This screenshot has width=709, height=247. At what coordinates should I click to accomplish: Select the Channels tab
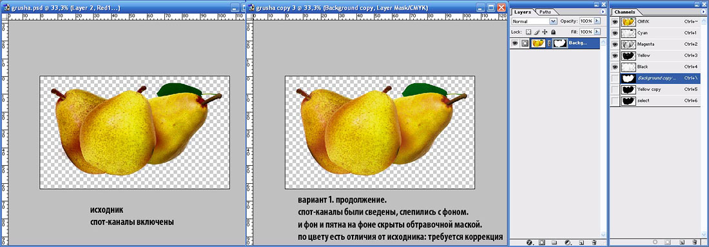(x=625, y=12)
